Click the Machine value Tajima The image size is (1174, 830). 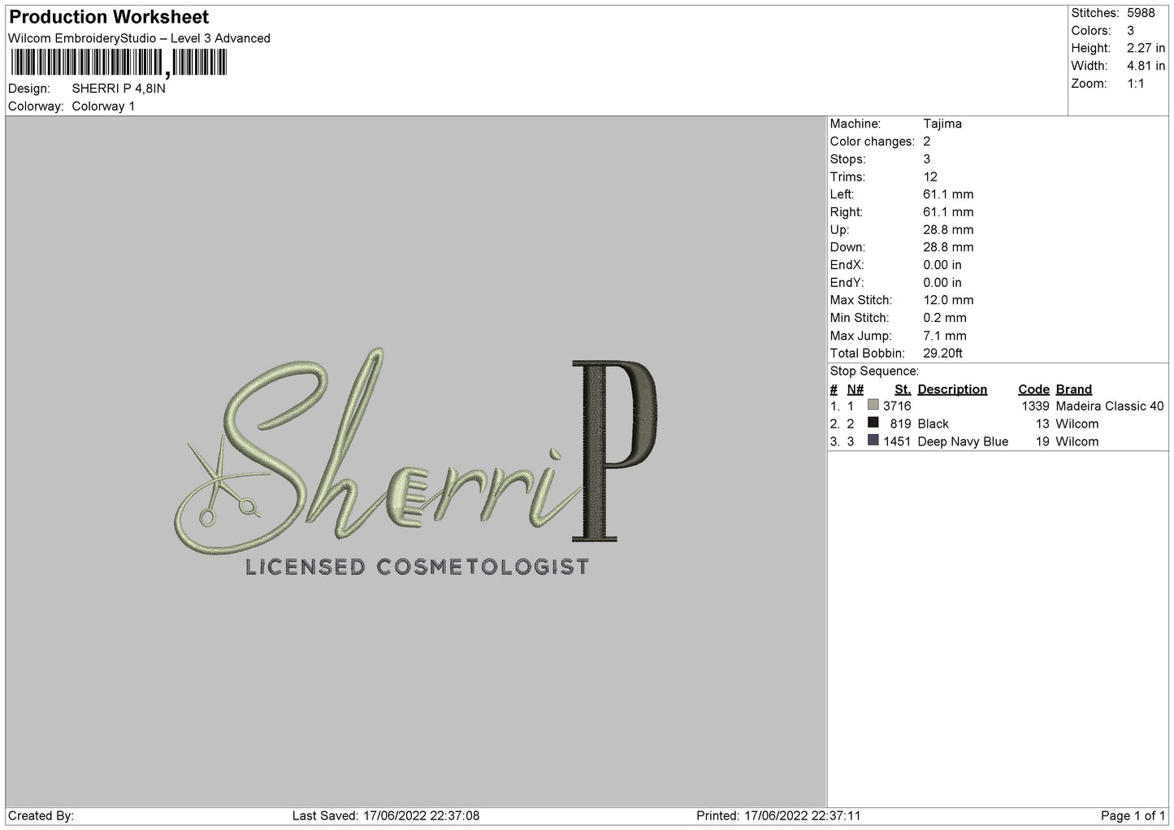click(942, 124)
